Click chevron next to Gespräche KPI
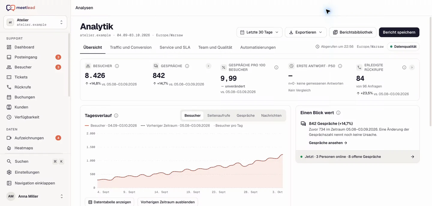432x206 pixels. (208, 66)
